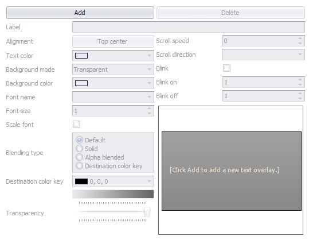This screenshot has height=240, width=309.
Task: Decrease Font size with down arrow
Action: point(150,113)
